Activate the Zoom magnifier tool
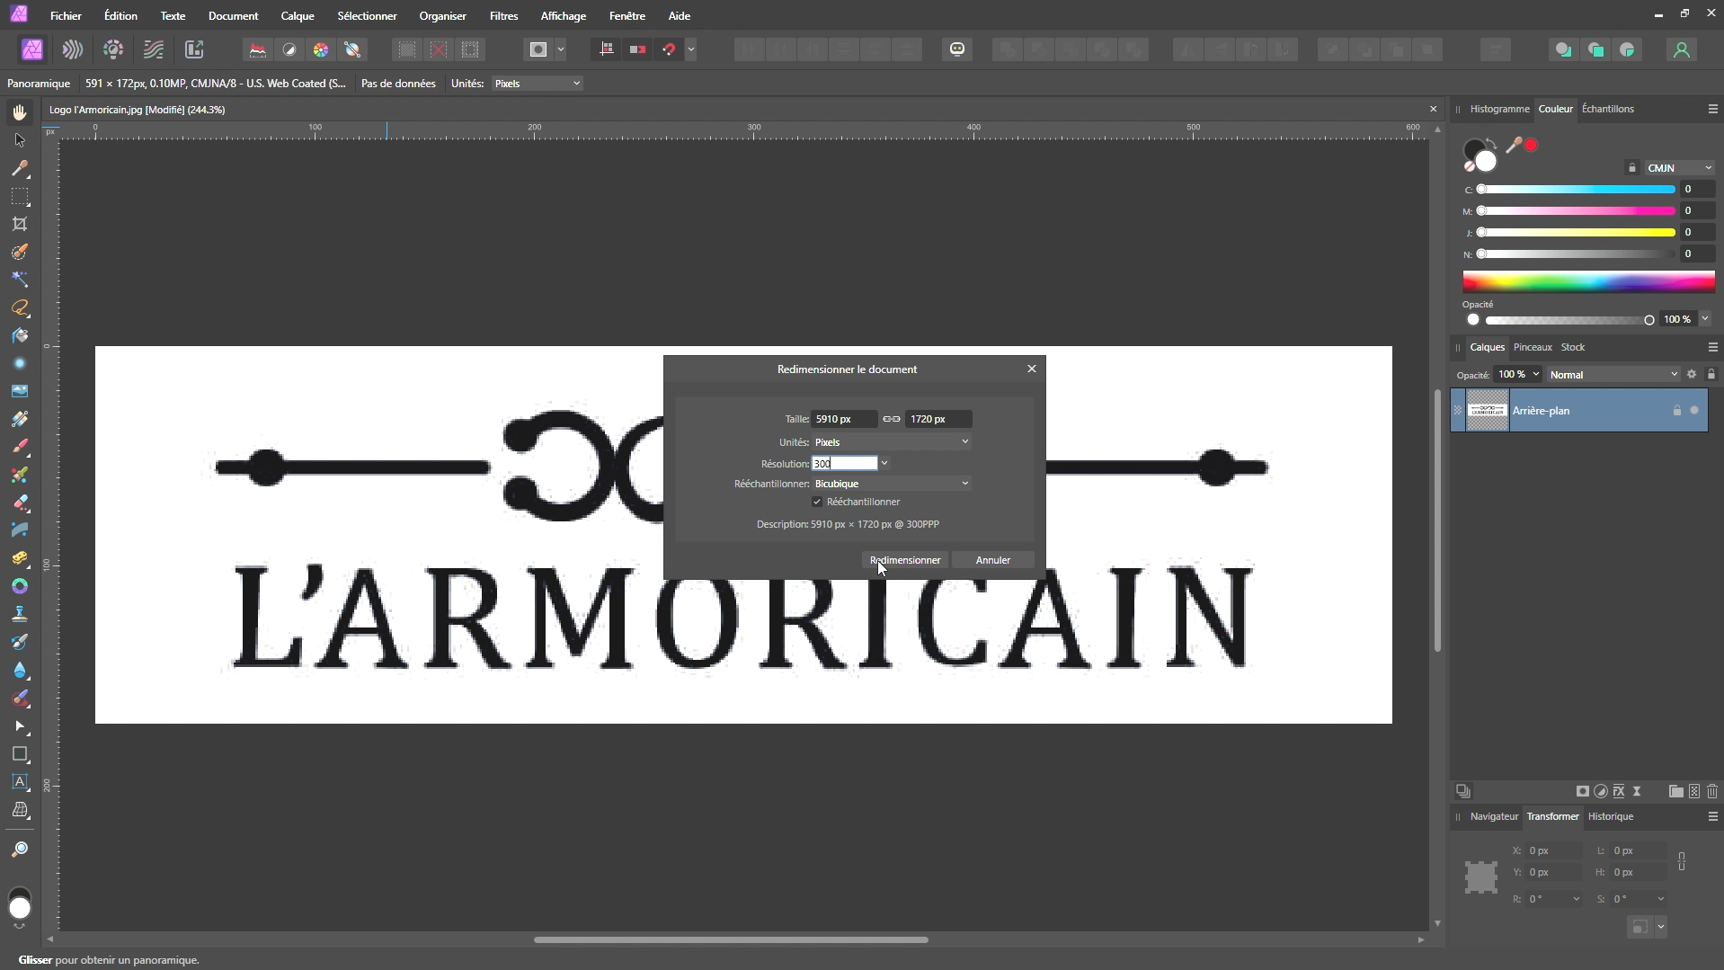The width and height of the screenshot is (1724, 970). click(x=20, y=850)
